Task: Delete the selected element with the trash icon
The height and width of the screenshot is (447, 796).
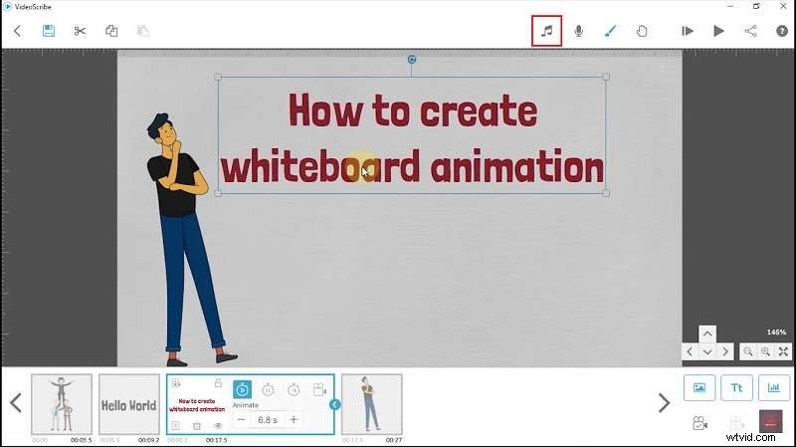Action: pos(197,426)
